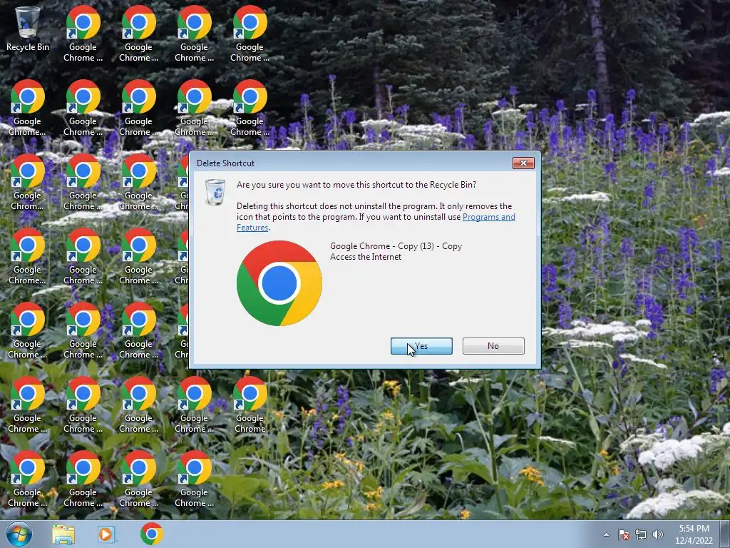Launch Windows Media Player from the taskbar

click(x=107, y=534)
